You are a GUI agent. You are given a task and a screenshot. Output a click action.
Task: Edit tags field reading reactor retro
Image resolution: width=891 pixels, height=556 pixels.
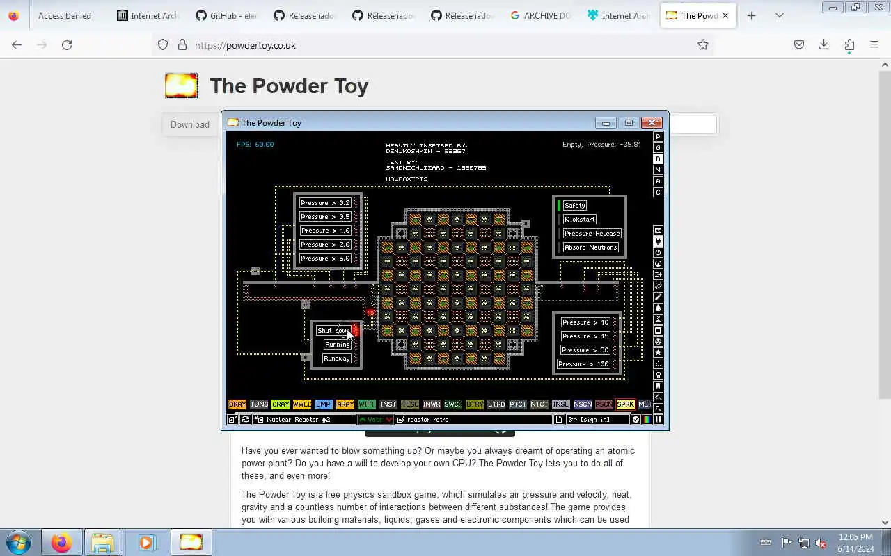click(474, 420)
